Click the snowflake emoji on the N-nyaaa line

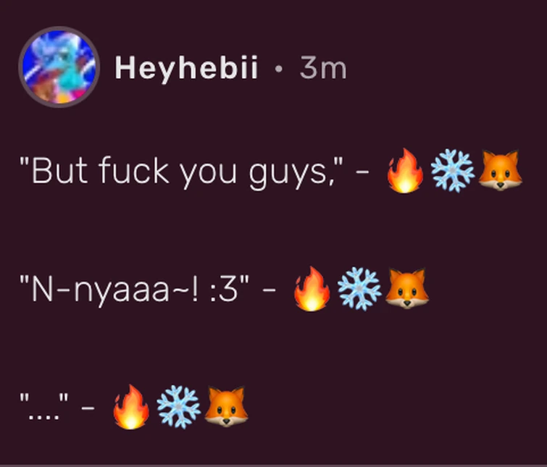[359, 289]
